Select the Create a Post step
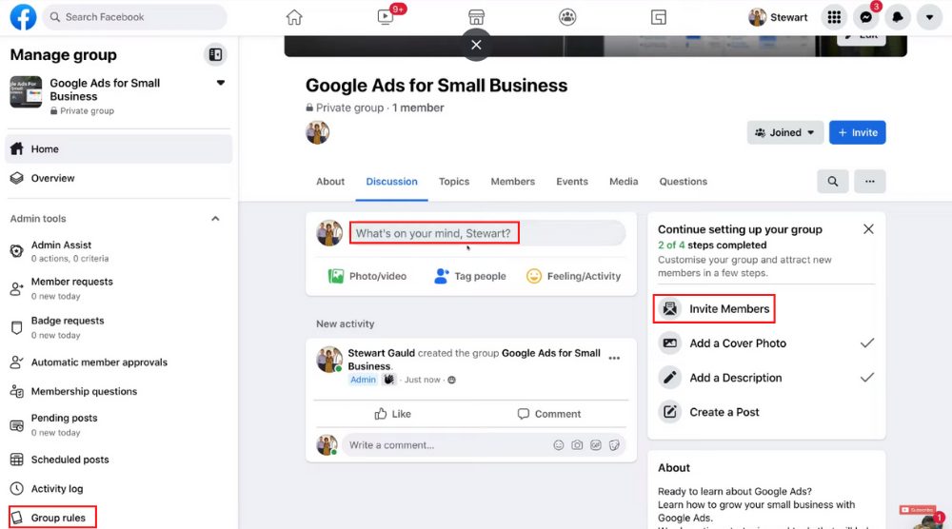 (x=766, y=413)
